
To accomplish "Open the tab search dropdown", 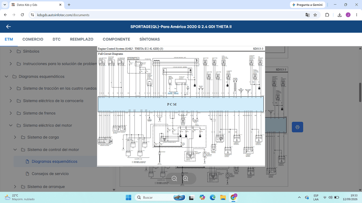I will point(5,5).
